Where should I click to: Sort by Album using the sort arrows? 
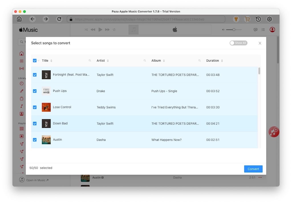tap(164, 61)
